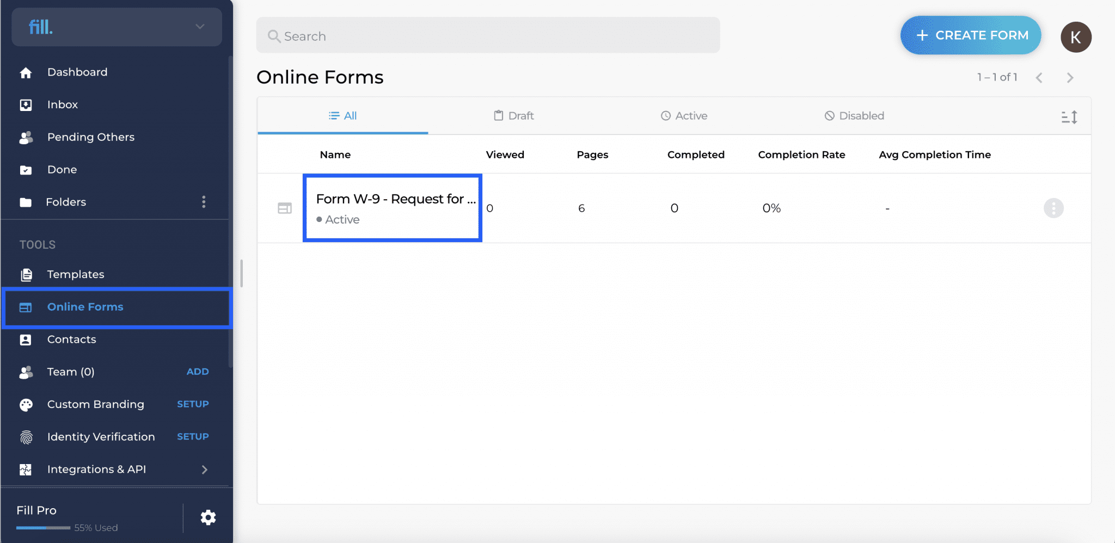Click the Custom Branding palette icon

pyautogui.click(x=26, y=405)
